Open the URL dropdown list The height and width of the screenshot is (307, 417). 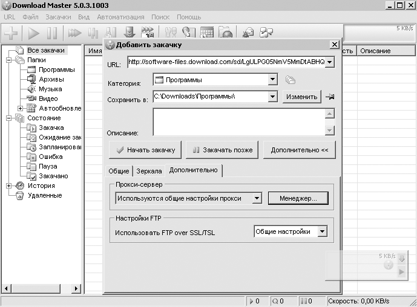[x=329, y=62]
